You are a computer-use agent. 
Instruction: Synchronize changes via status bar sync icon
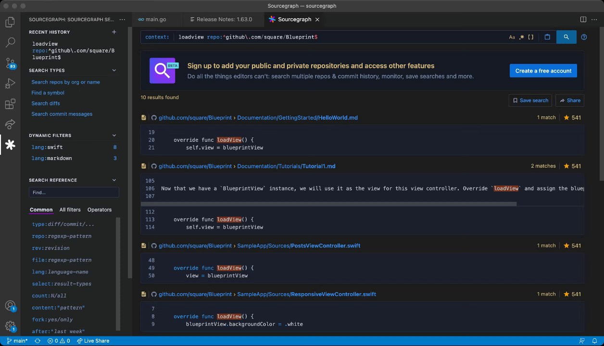point(38,341)
